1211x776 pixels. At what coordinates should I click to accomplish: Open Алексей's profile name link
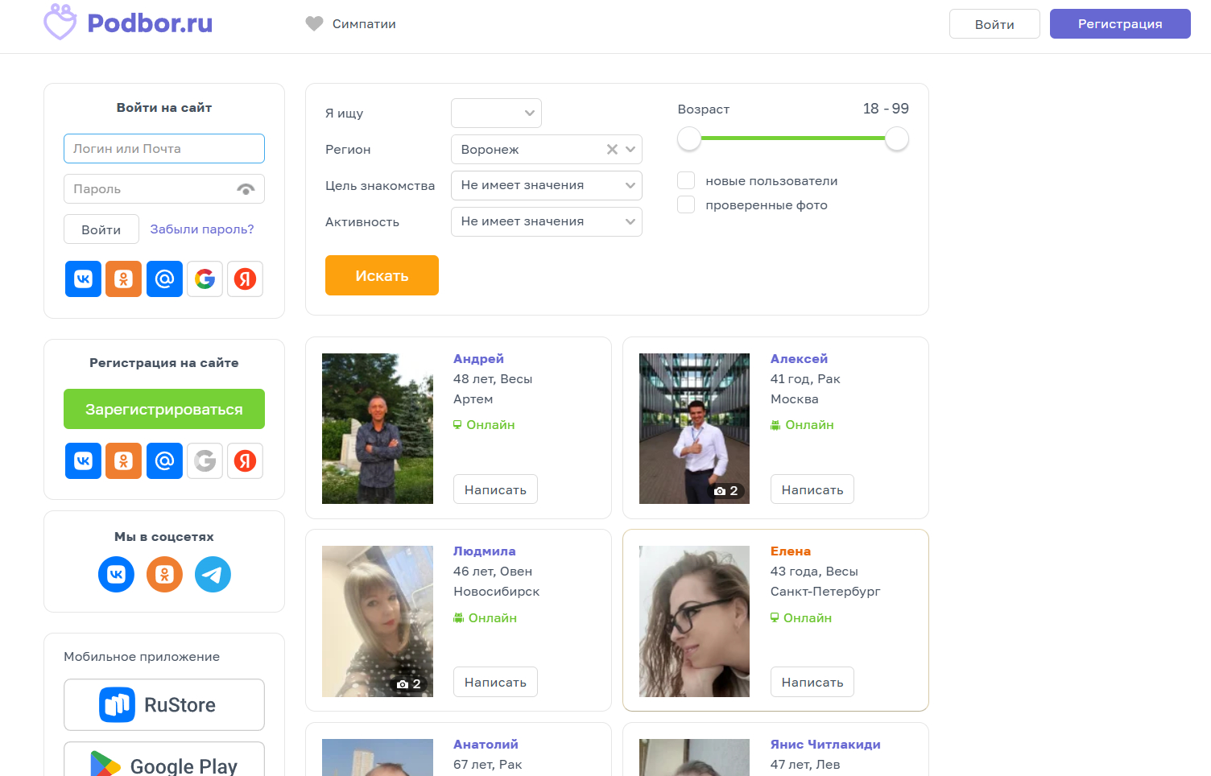click(799, 359)
